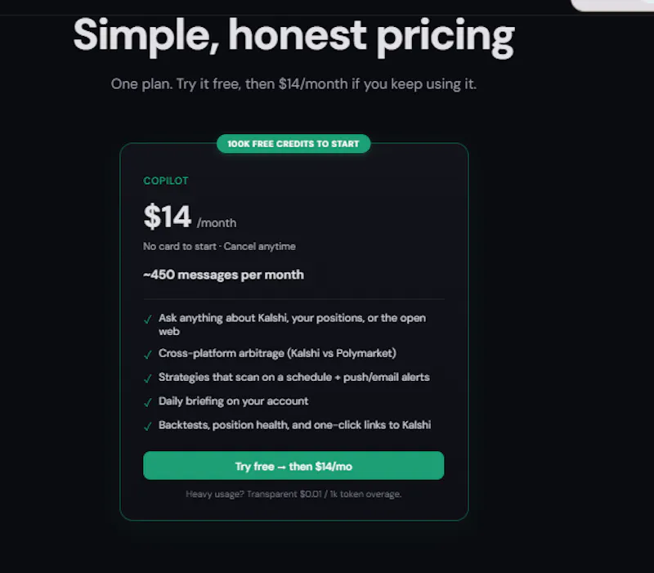
Task: Select the COPILOT plan label
Action: [x=166, y=181]
